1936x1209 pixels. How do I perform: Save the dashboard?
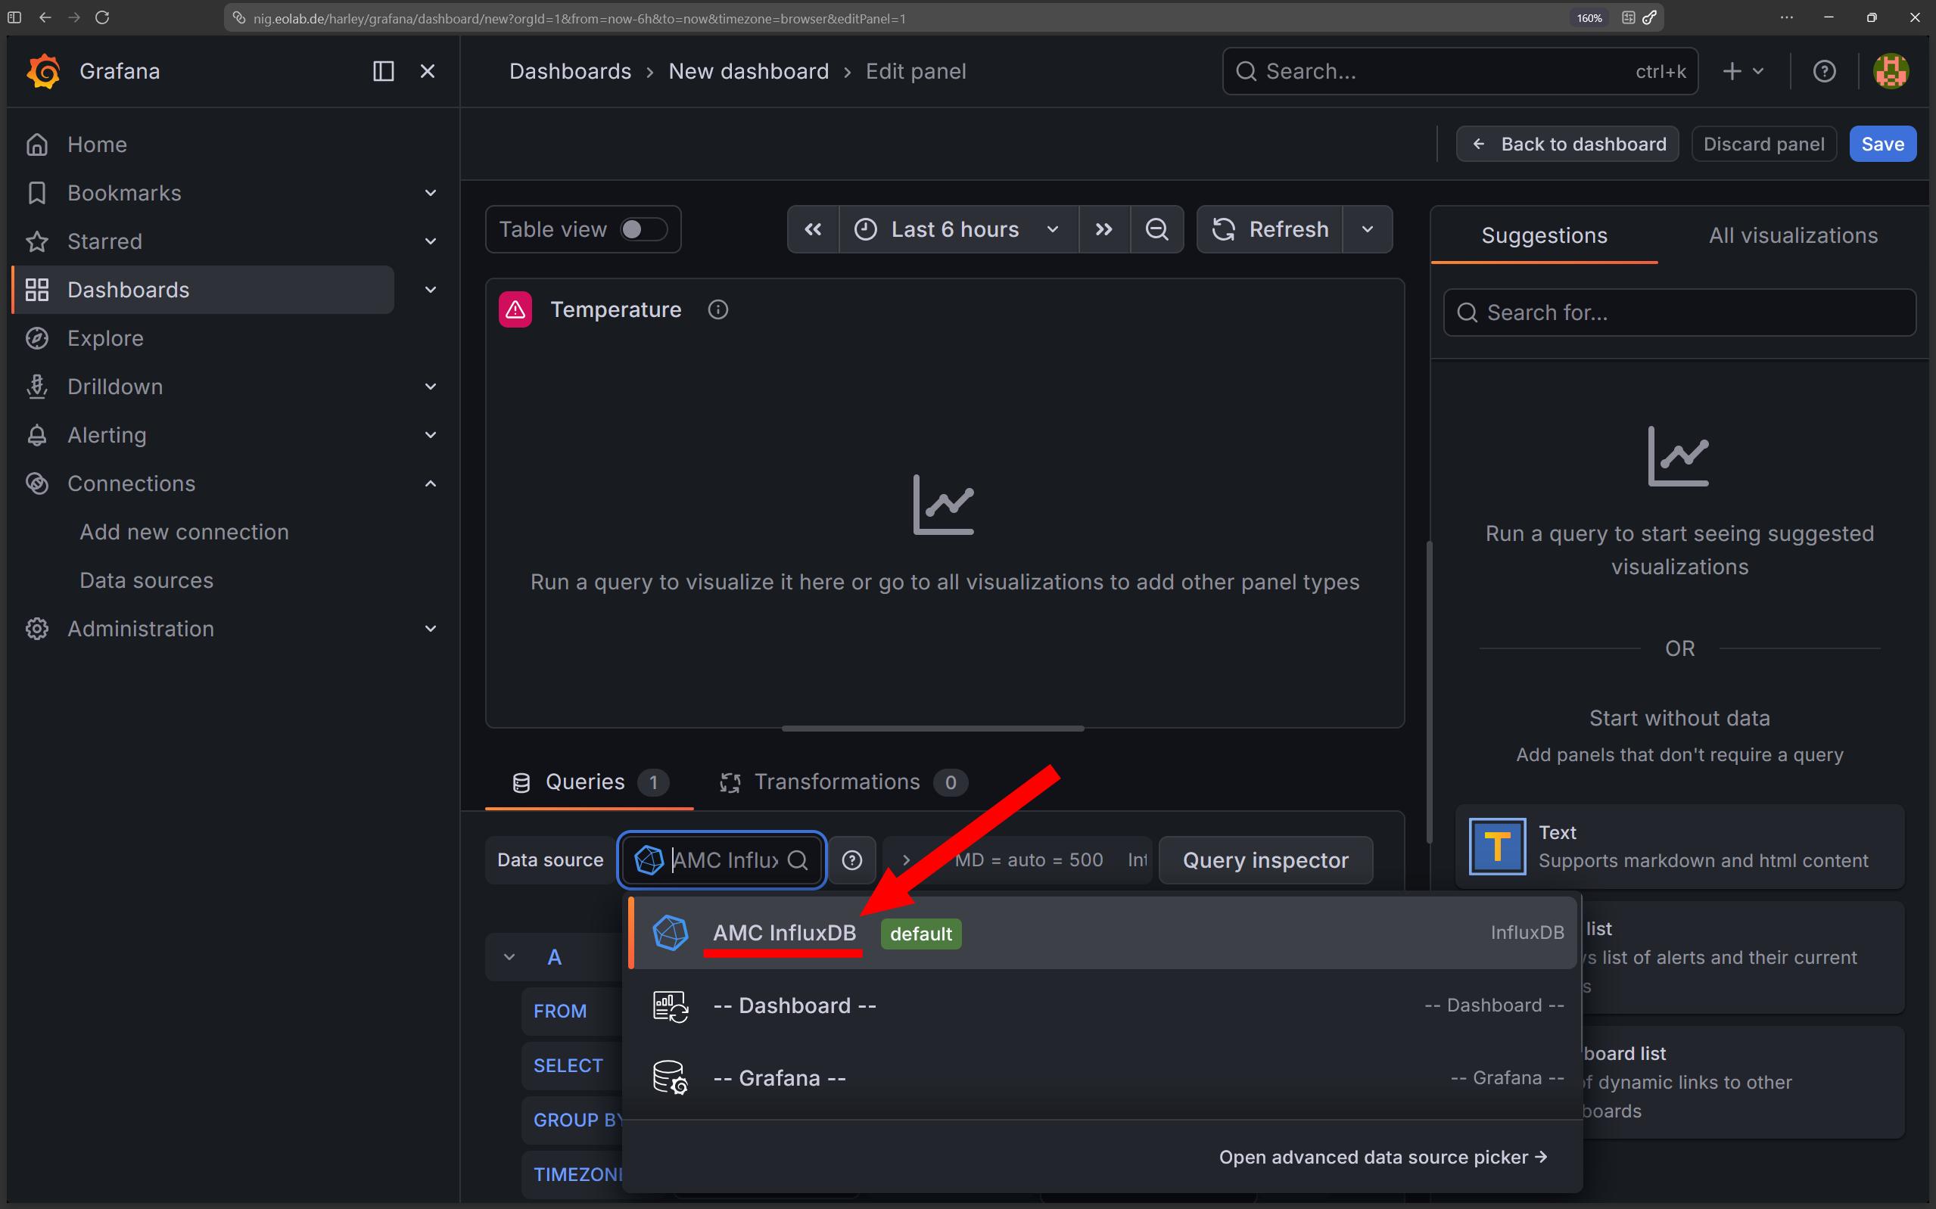1882,144
